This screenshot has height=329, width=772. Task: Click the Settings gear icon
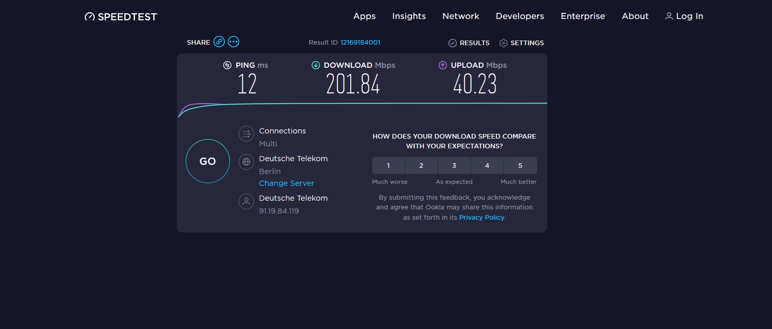(504, 43)
